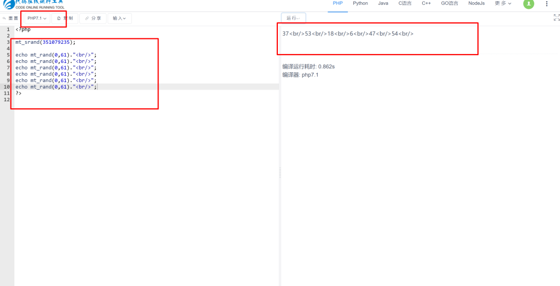Screen dimensions: 560x286
Task: Open the PHP7.1 version dropdown
Action: [x=37, y=19]
